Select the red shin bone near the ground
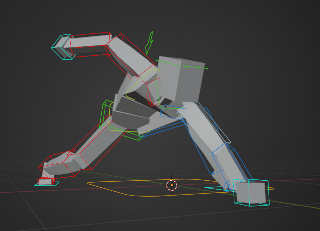Image resolution: width=320 pixels, height=231 pixels. coord(59,164)
